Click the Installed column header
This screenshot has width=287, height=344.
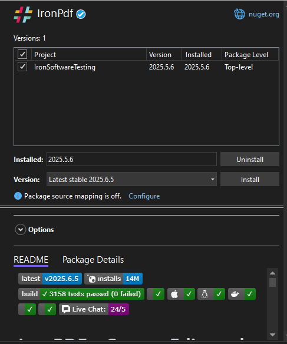click(199, 55)
